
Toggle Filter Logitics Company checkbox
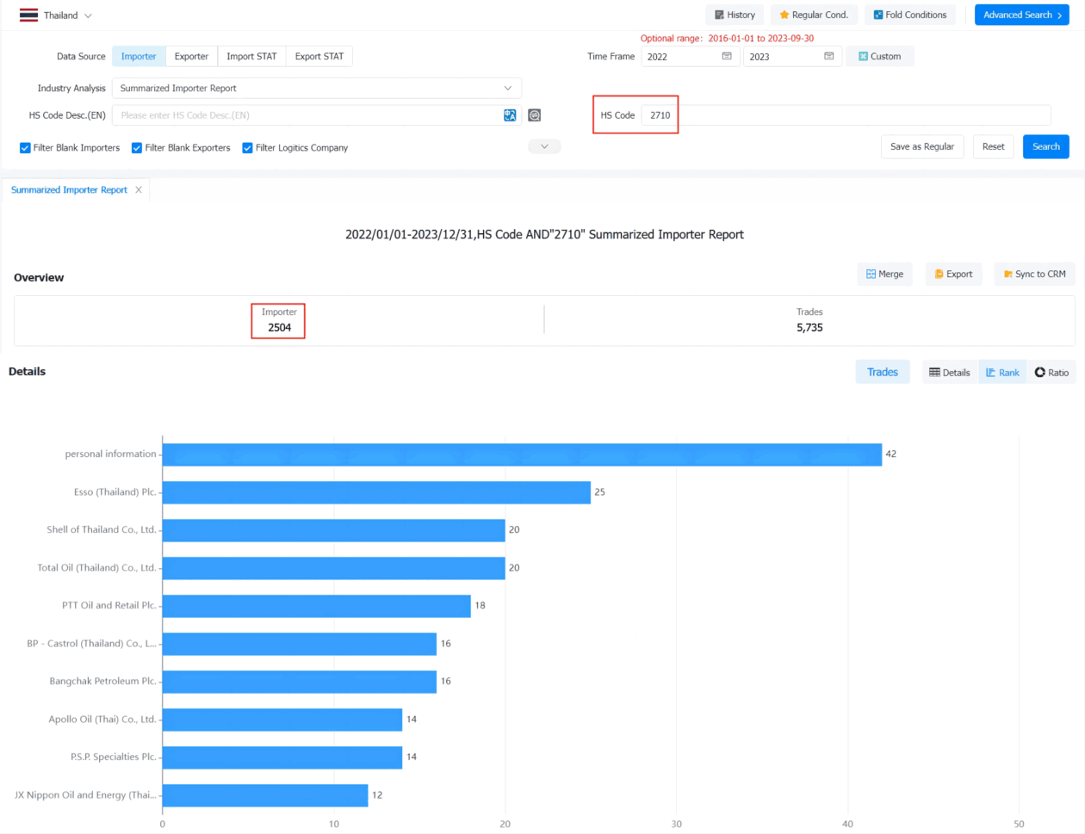pos(247,148)
